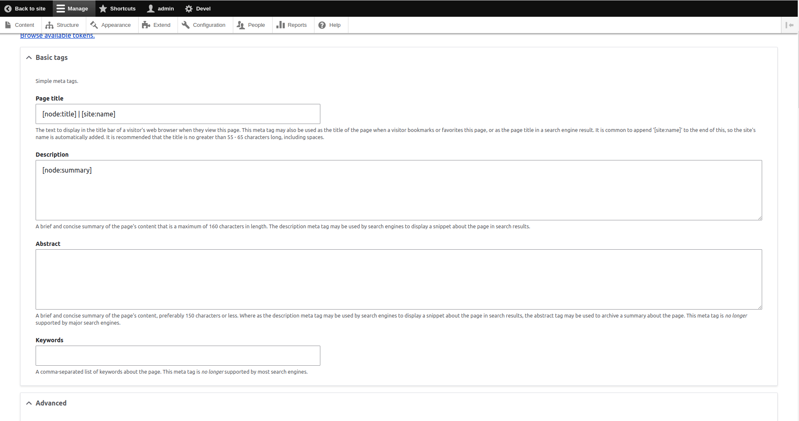Screen dimensions: 799x421
Task: Click the admin user icon
Action: (151, 9)
